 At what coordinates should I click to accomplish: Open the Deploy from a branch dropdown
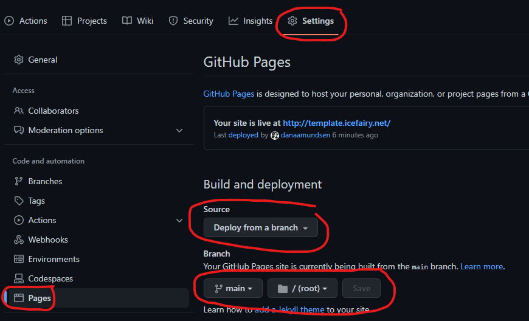pos(261,227)
